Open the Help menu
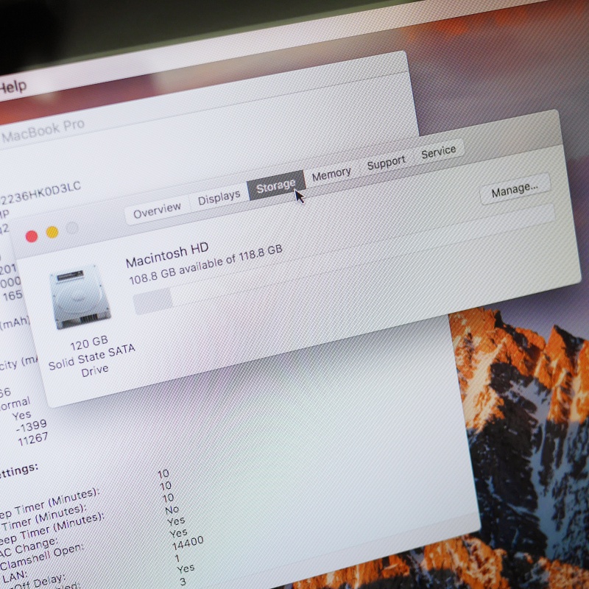 pos(13,88)
